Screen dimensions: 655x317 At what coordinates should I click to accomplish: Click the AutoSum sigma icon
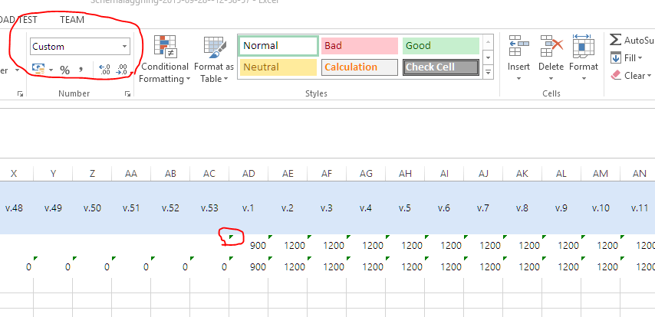point(616,40)
